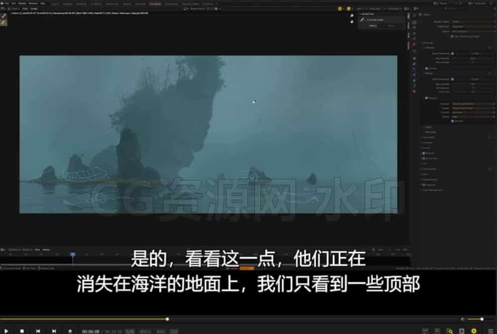Expand the Light Paths panel
The image size is (497, 334).
[428, 137]
